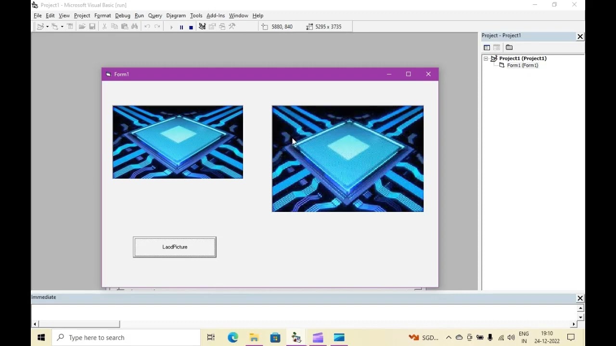Screen dimensions: 616x346
Task: Open the Add Form dropdown arrow
Action: coord(62,27)
